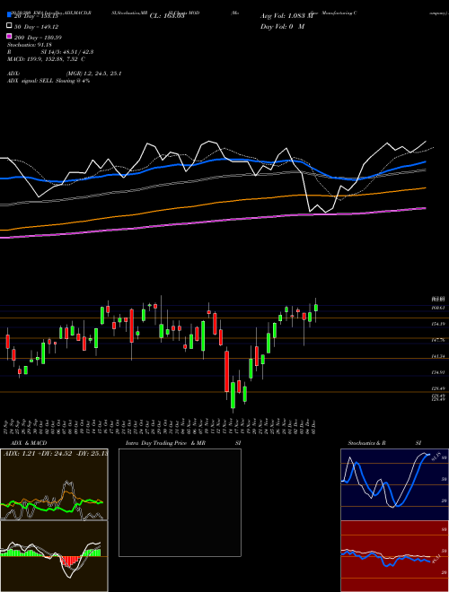This screenshot has width=449, height=592.
Task: Click the MACD values line in the header
Action: (46, 59)
